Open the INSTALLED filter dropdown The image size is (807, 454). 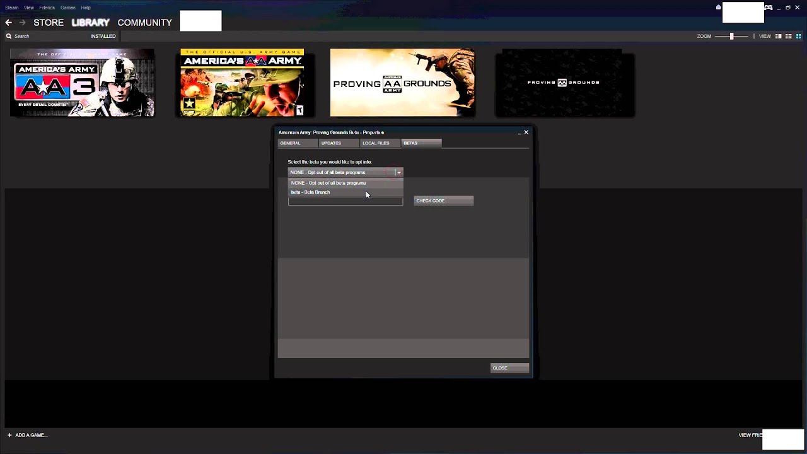[x=103, y=37]
